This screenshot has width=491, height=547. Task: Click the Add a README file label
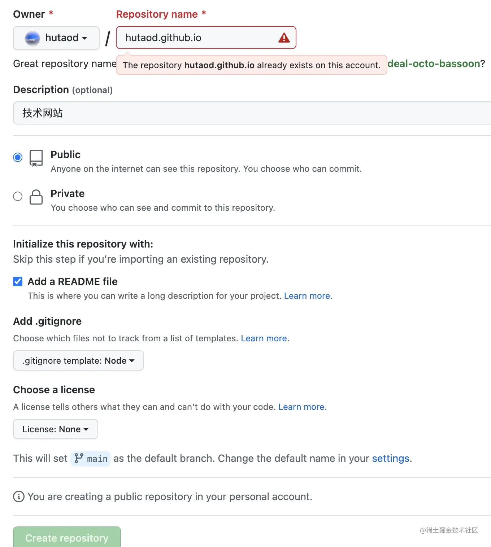73,281
